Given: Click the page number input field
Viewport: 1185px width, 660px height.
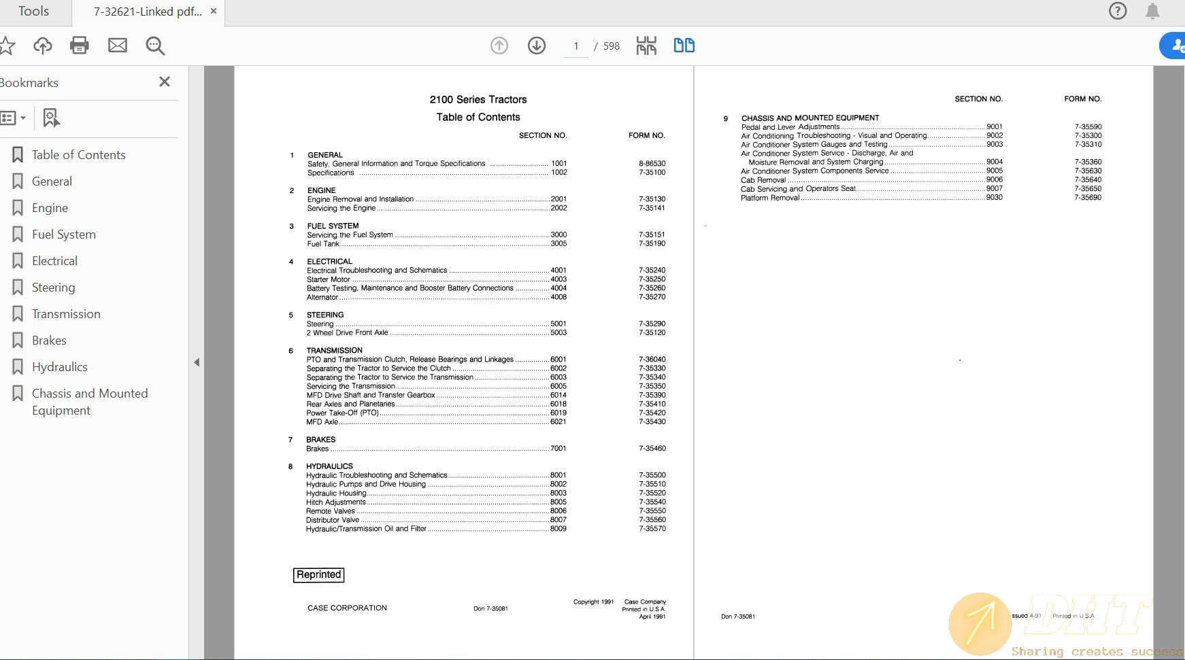Looking at the screenshot, I should coord(576,46).
